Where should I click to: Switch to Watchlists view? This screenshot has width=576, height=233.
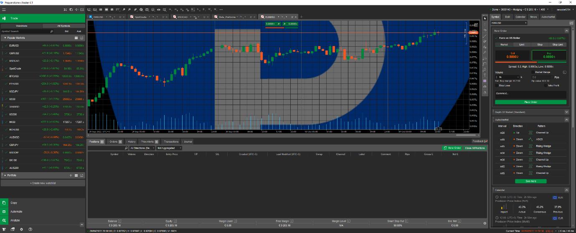point(22,26)
